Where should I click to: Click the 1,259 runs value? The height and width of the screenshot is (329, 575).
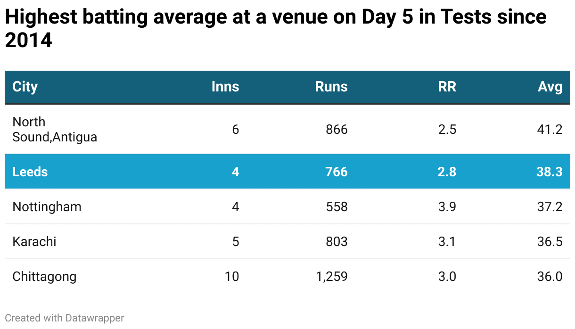(x=331, y=276)
